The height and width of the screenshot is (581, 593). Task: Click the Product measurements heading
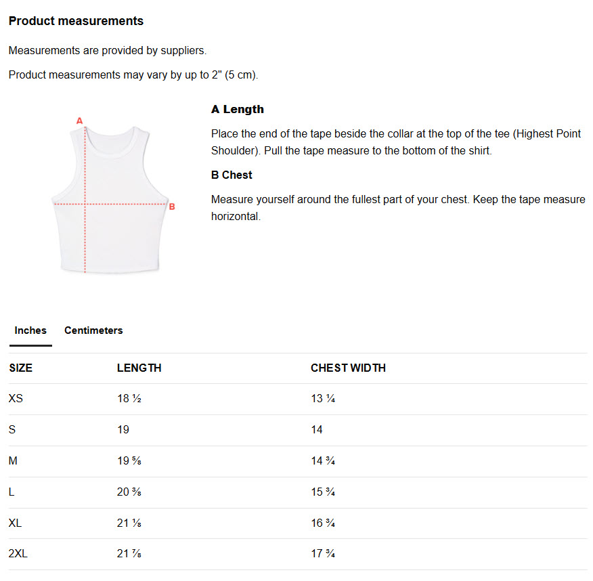click(x=76, y=21)
